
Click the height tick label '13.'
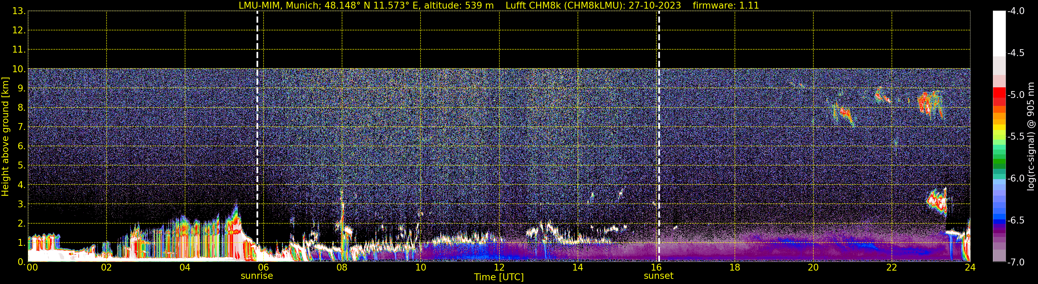(x=19, y=11)
